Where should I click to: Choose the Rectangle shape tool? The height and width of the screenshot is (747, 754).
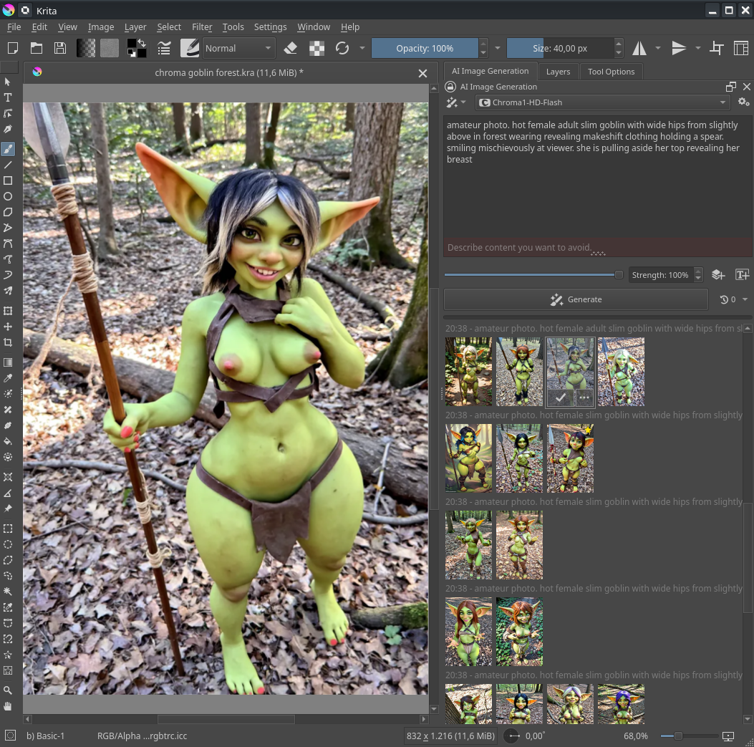coord(8,180)
